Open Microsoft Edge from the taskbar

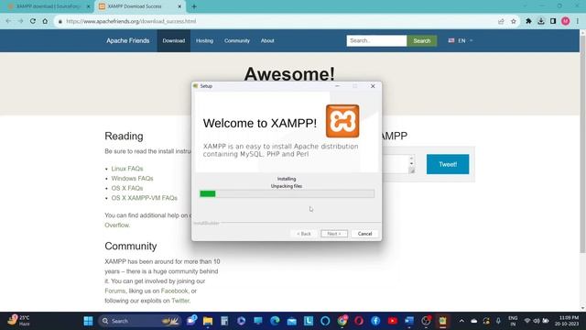(275, 321)
